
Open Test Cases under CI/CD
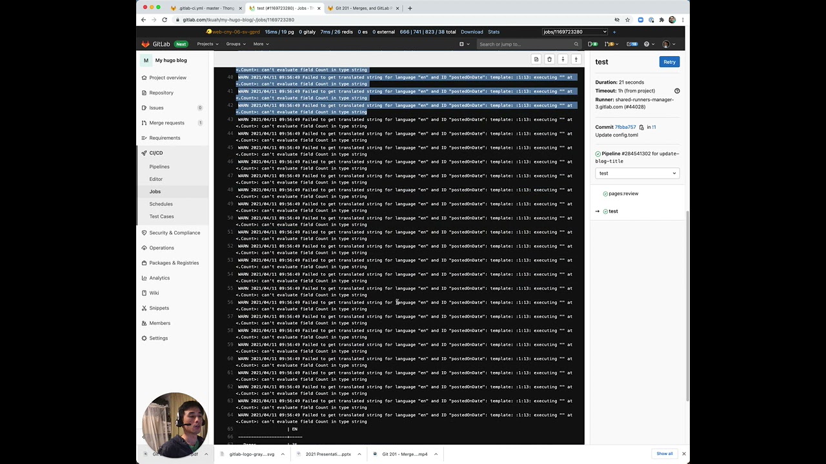162,217
